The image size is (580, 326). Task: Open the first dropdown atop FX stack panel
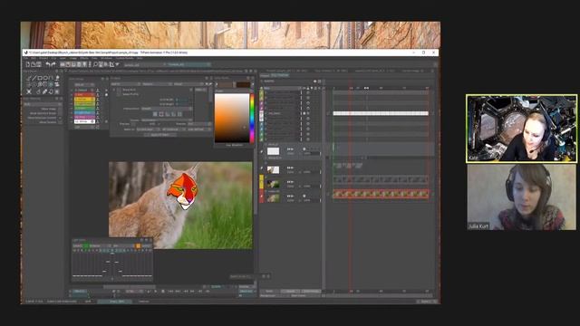tap(125, 84)
